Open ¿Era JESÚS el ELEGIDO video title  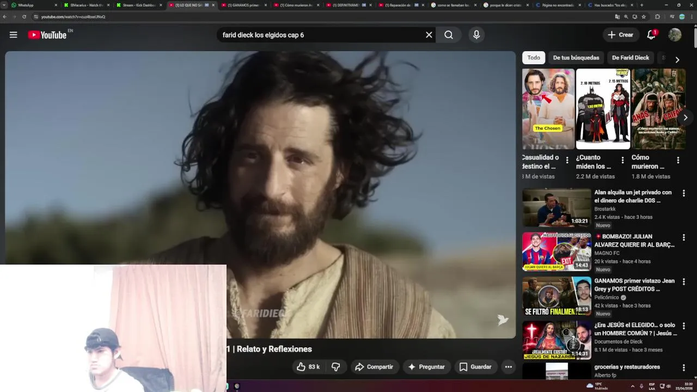tap(635, 329)
